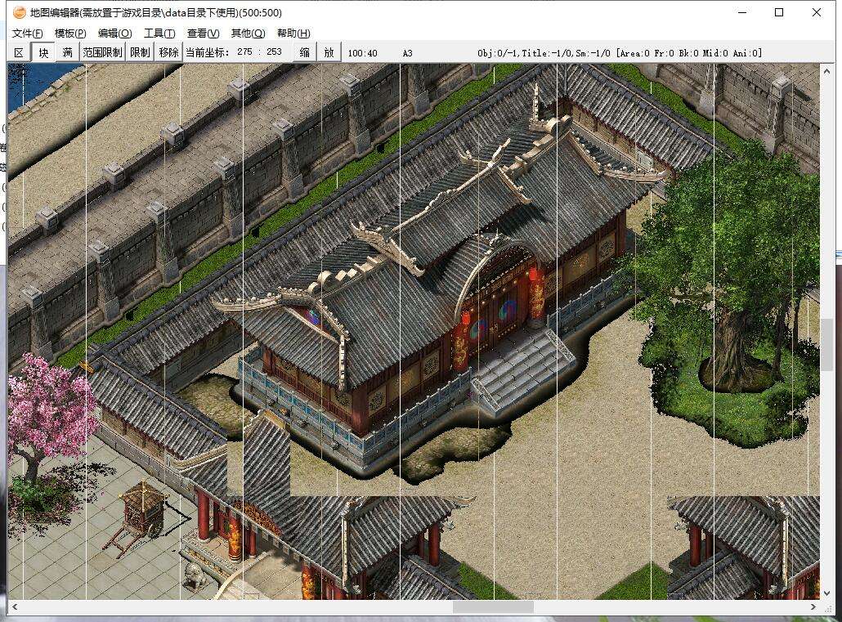Click the wooden cart on the map
This screenshot has width=842, height=622.
point(141,517)
